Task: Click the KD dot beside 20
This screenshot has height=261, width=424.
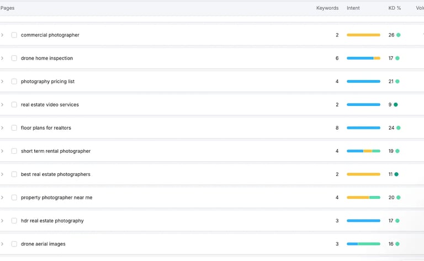Action: click(398, 198)
